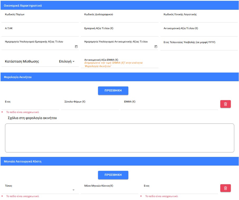
Task: Click the Ετος Τελευταίας Υποβολής field
Action: pos(199,47)
